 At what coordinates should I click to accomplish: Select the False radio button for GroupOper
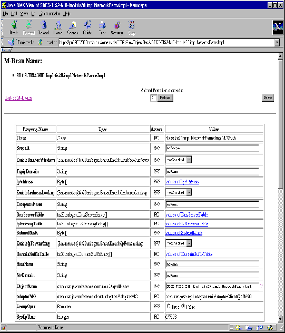coord(183,306)
